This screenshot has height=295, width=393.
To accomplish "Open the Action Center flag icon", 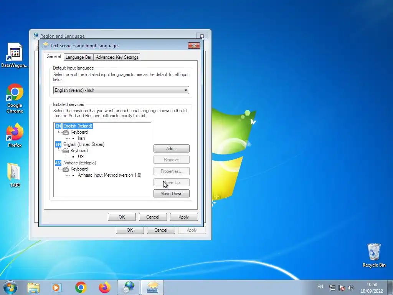I will (341, 288).
